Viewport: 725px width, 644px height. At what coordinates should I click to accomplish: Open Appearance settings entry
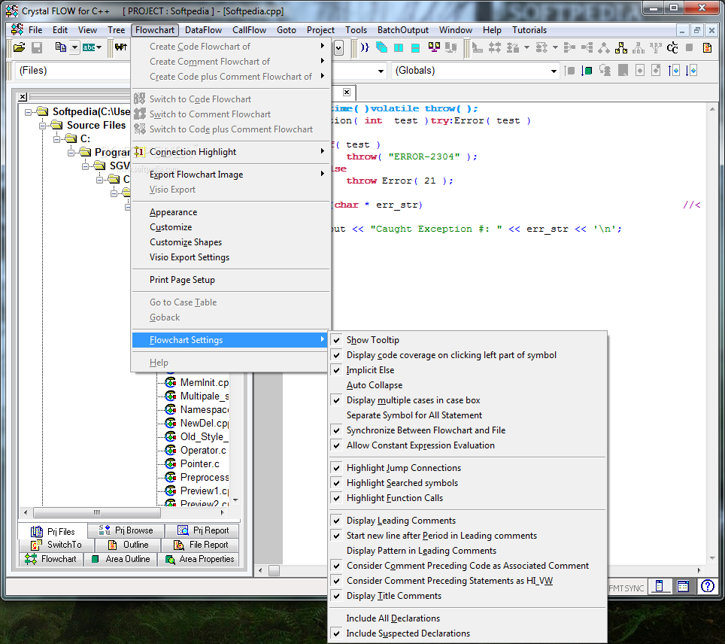(174, 212)
